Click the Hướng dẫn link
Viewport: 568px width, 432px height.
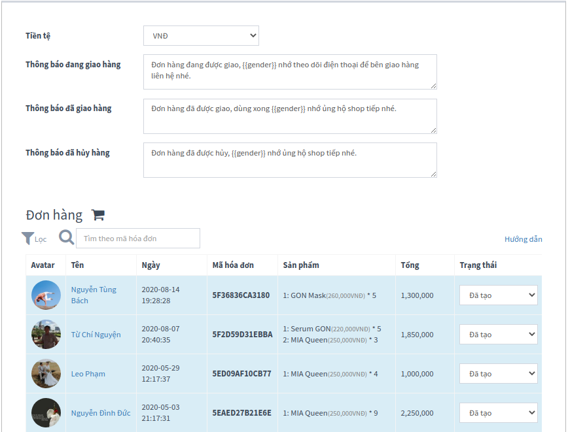[x=523, y=239]
